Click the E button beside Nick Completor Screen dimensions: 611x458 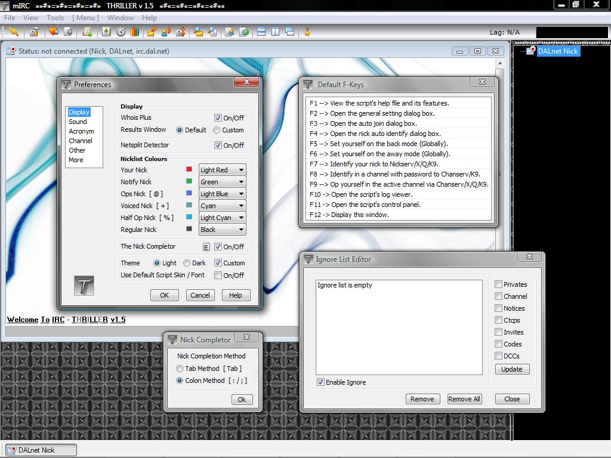pos(206,247)
